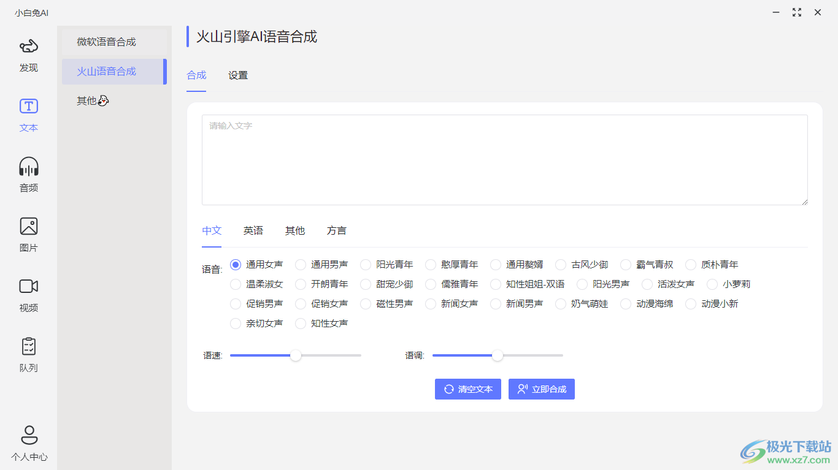The height and width of the screenshot is (470, 838).
Task: Open the 音频 headphones icon
Action: tap(29, 167)
